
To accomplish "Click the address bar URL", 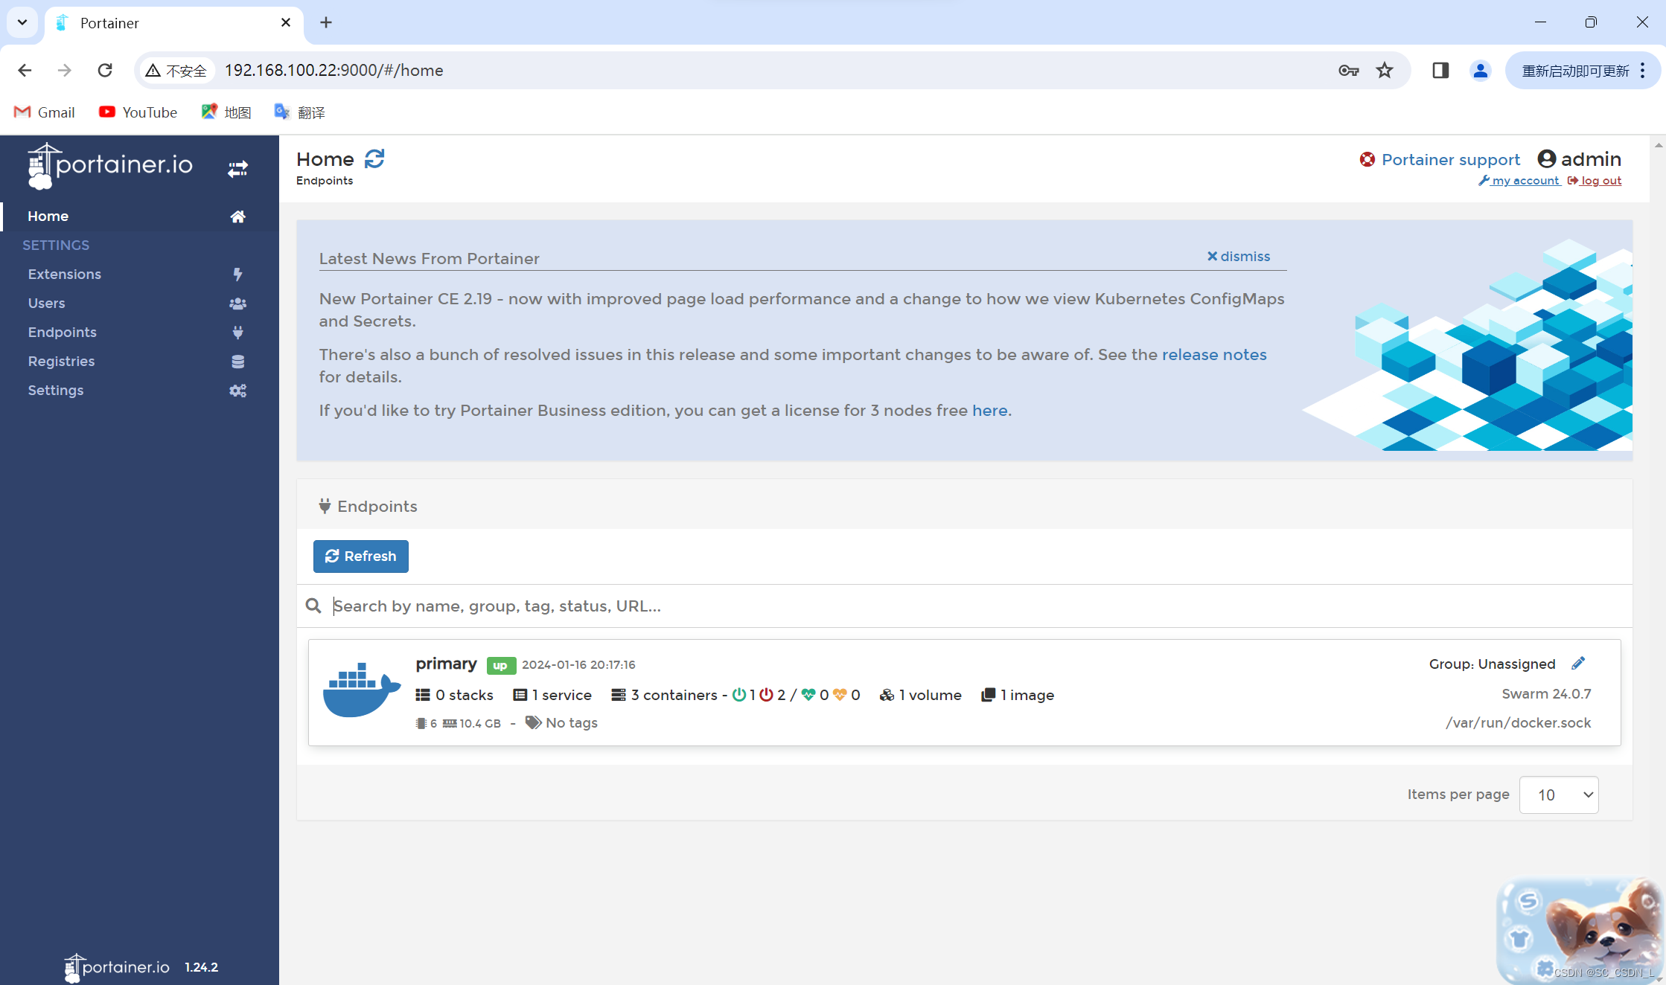I will click(334, 70).
